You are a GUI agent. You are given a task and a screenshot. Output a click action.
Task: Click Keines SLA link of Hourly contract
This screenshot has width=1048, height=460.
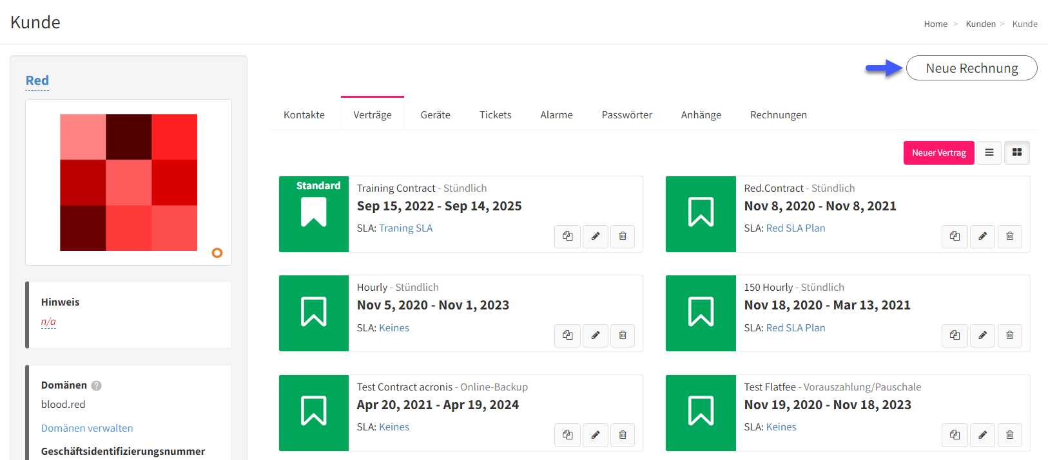click(394, 328)
